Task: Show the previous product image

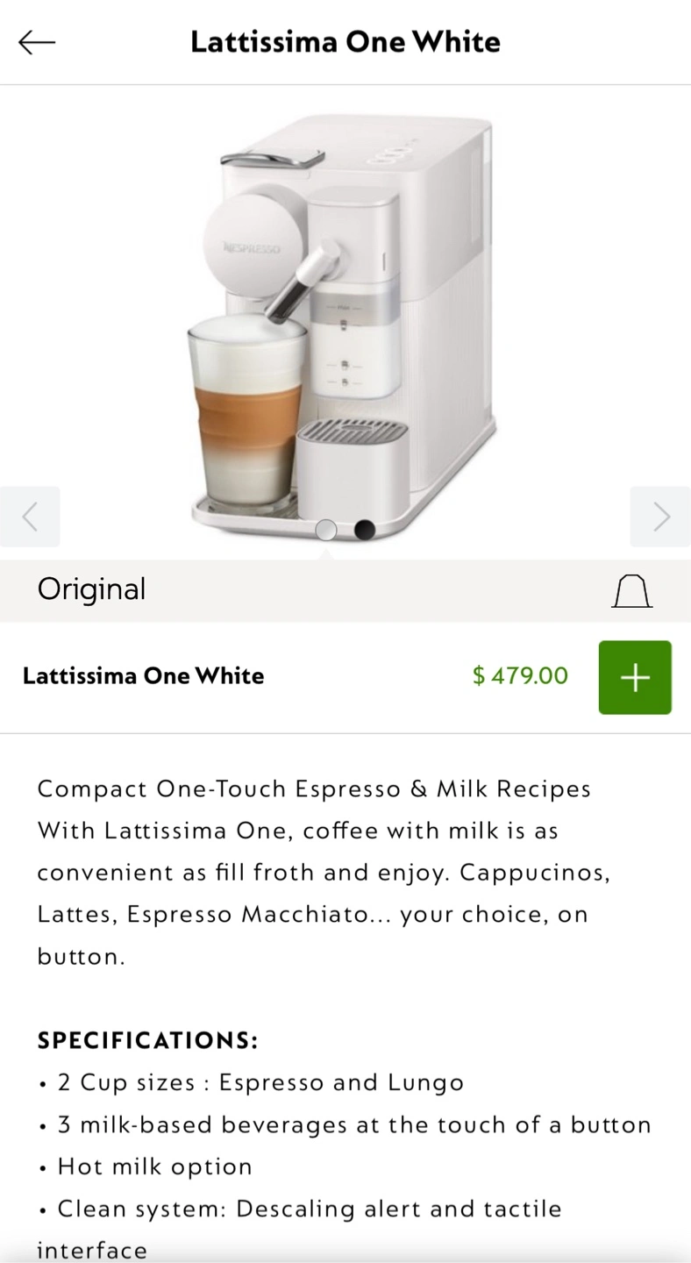Action: (30, 517)
